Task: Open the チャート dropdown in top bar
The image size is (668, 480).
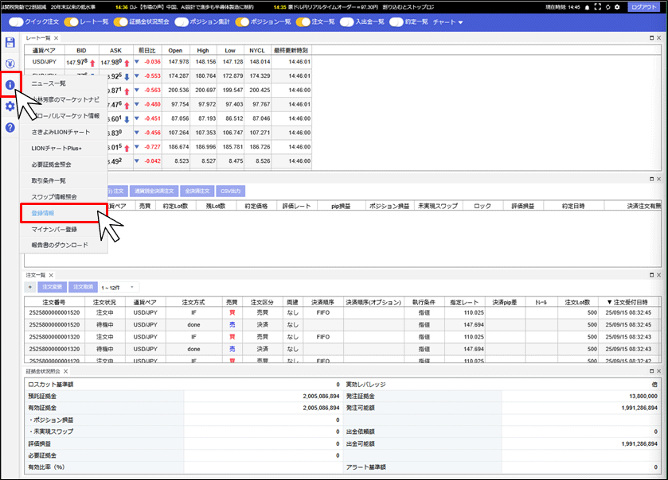Action: [447, 21]
